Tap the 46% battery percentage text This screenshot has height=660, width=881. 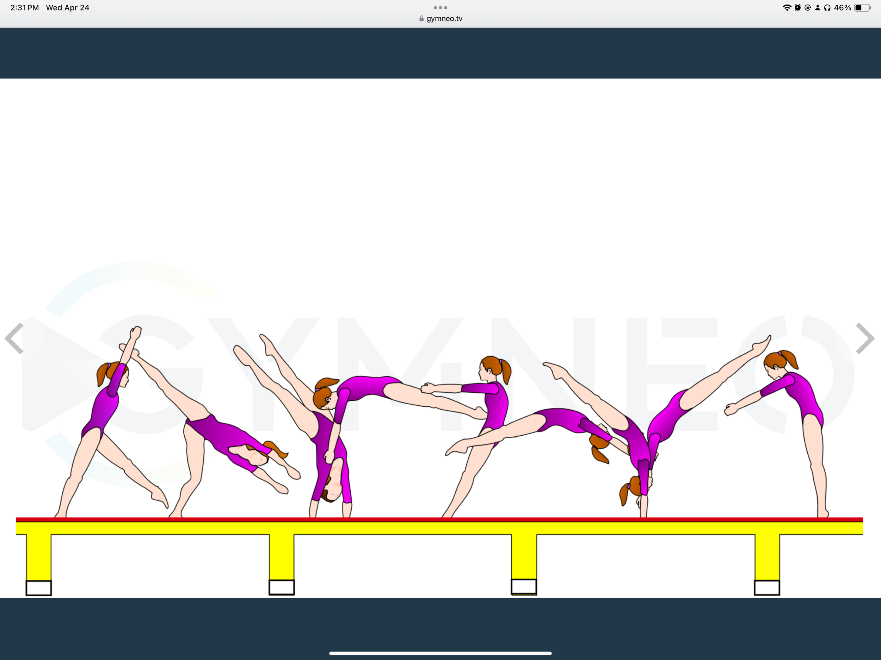(x=842, y=7)
